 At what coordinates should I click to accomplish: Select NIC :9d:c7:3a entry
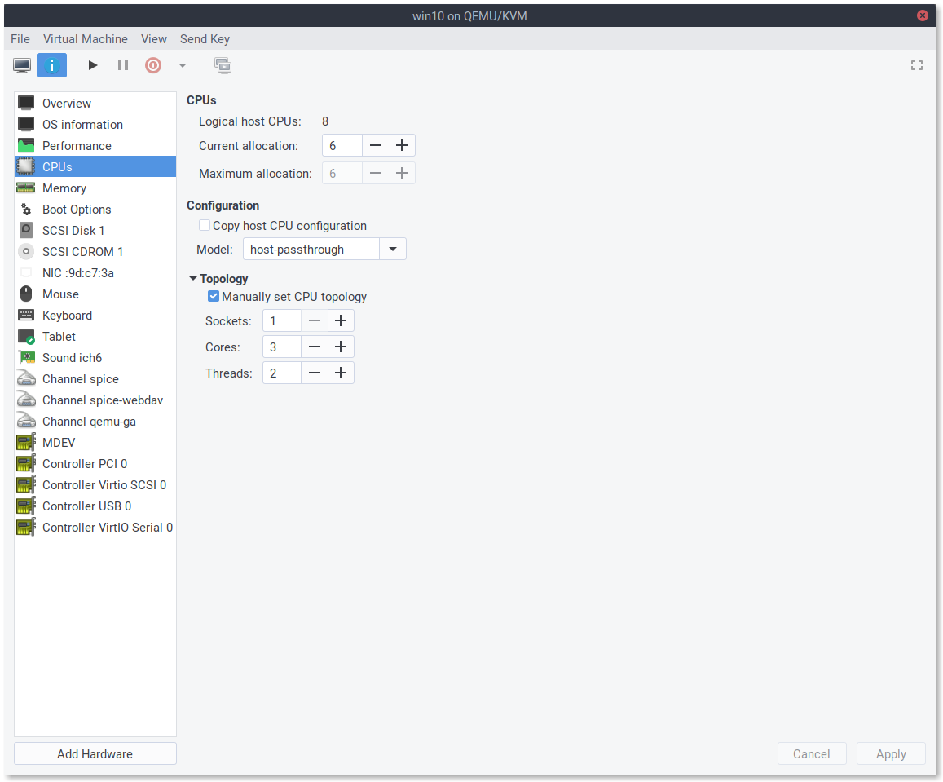pyautogui.click(x=95, y=273)
